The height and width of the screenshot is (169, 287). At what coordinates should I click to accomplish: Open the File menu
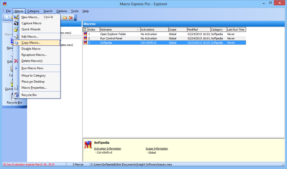click(x=8, y=11)
